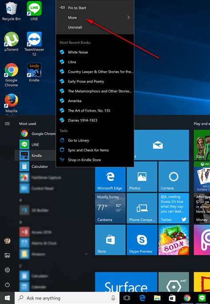Expand the More submenu
210x304 pixels.
(x=95, y=17)
